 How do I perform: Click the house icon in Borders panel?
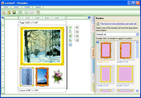click(x=98, y=24)
